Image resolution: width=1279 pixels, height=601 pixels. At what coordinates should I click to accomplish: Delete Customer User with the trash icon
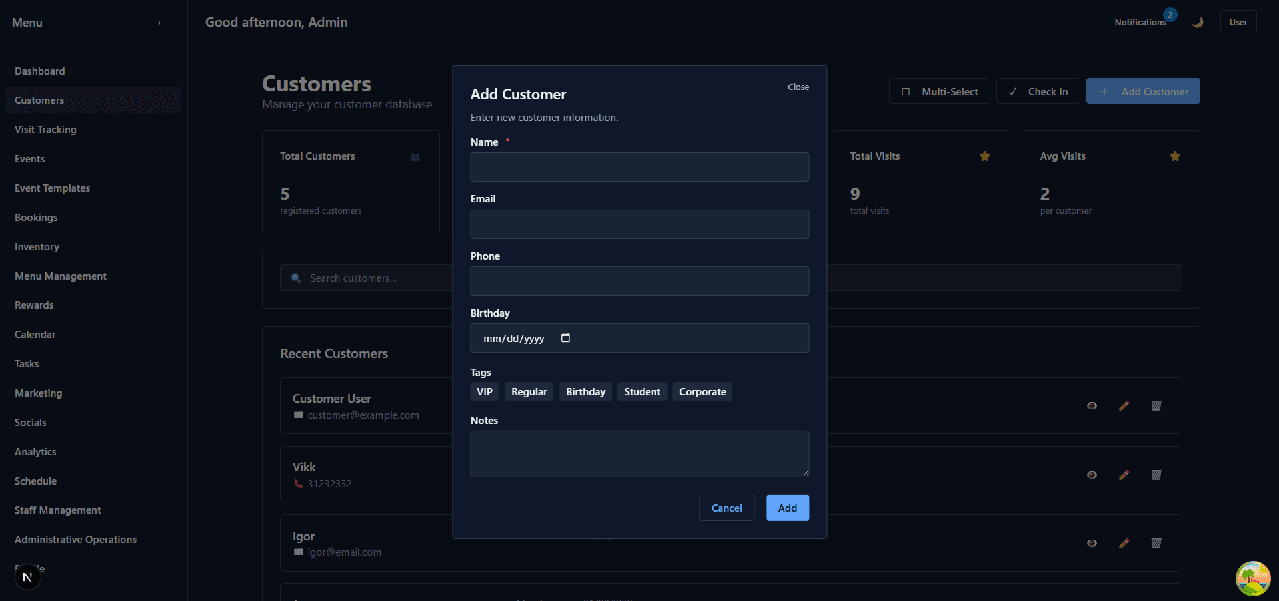[1156, 406]
